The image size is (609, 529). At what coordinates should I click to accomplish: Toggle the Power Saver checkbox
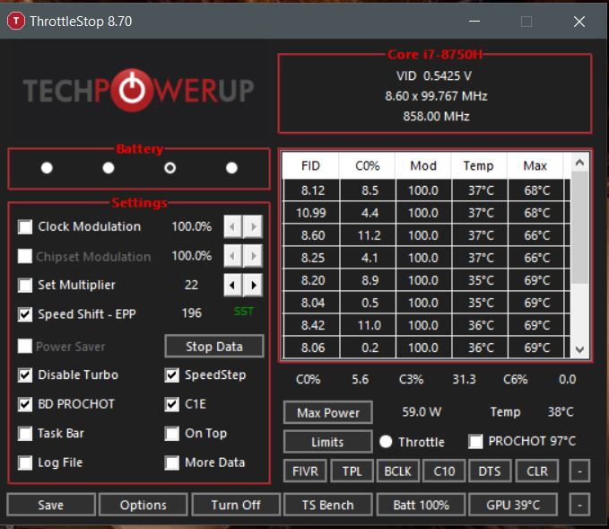click(x=25, y=346)
